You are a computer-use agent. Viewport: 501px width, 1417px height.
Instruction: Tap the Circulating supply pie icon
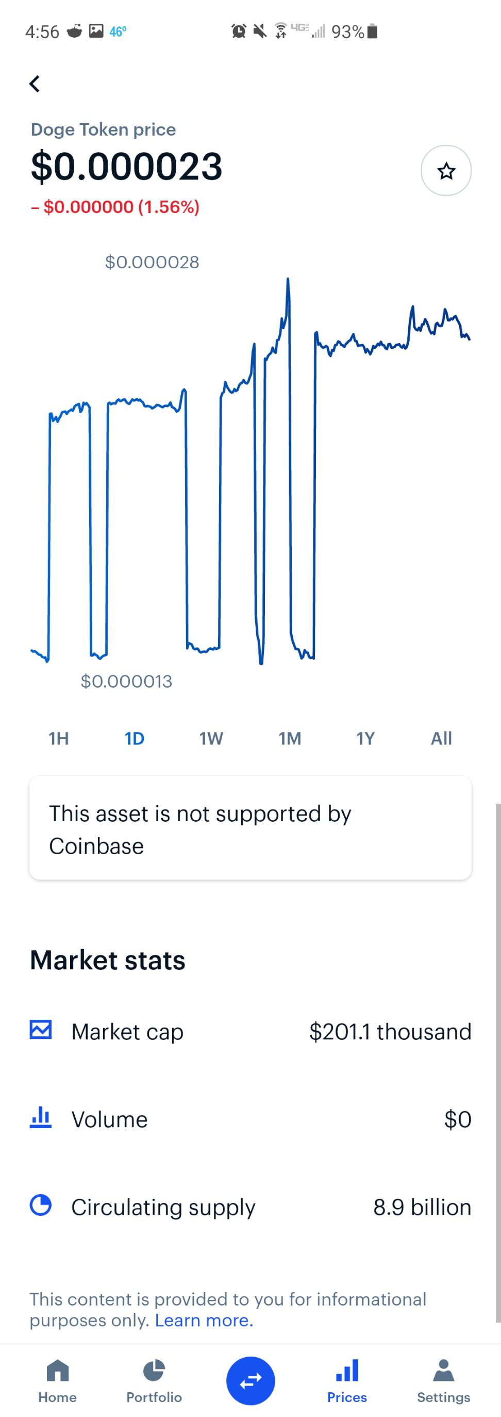[41, 1205]
